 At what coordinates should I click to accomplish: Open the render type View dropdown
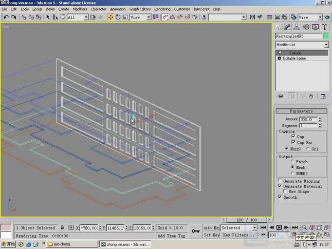(x=310, y=17)
